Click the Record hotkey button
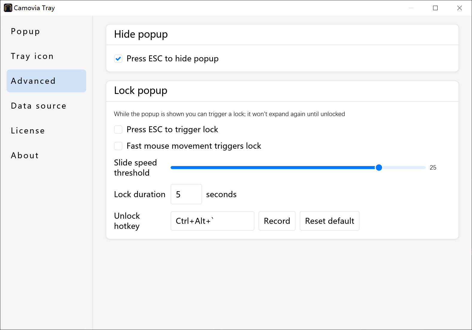The height and width of the screenshot is (330, 472). pyautogui.click(x=277, y=221)
